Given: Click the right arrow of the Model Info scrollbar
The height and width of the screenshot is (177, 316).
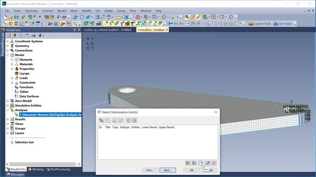Looking at the screenshot, I should coord(79,164).
